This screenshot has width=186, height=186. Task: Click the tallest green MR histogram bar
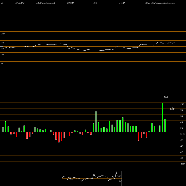pos(163,117)
